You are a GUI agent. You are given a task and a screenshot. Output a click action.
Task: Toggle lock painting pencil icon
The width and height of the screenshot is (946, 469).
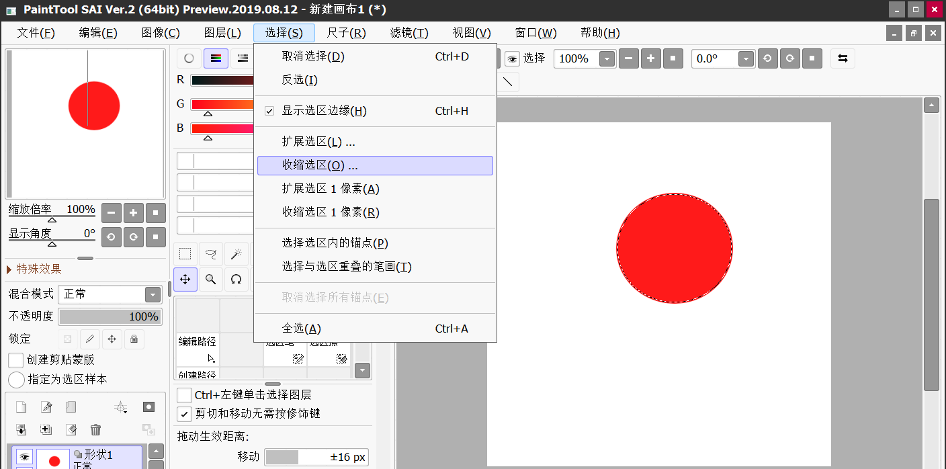[x=90, y=339]
